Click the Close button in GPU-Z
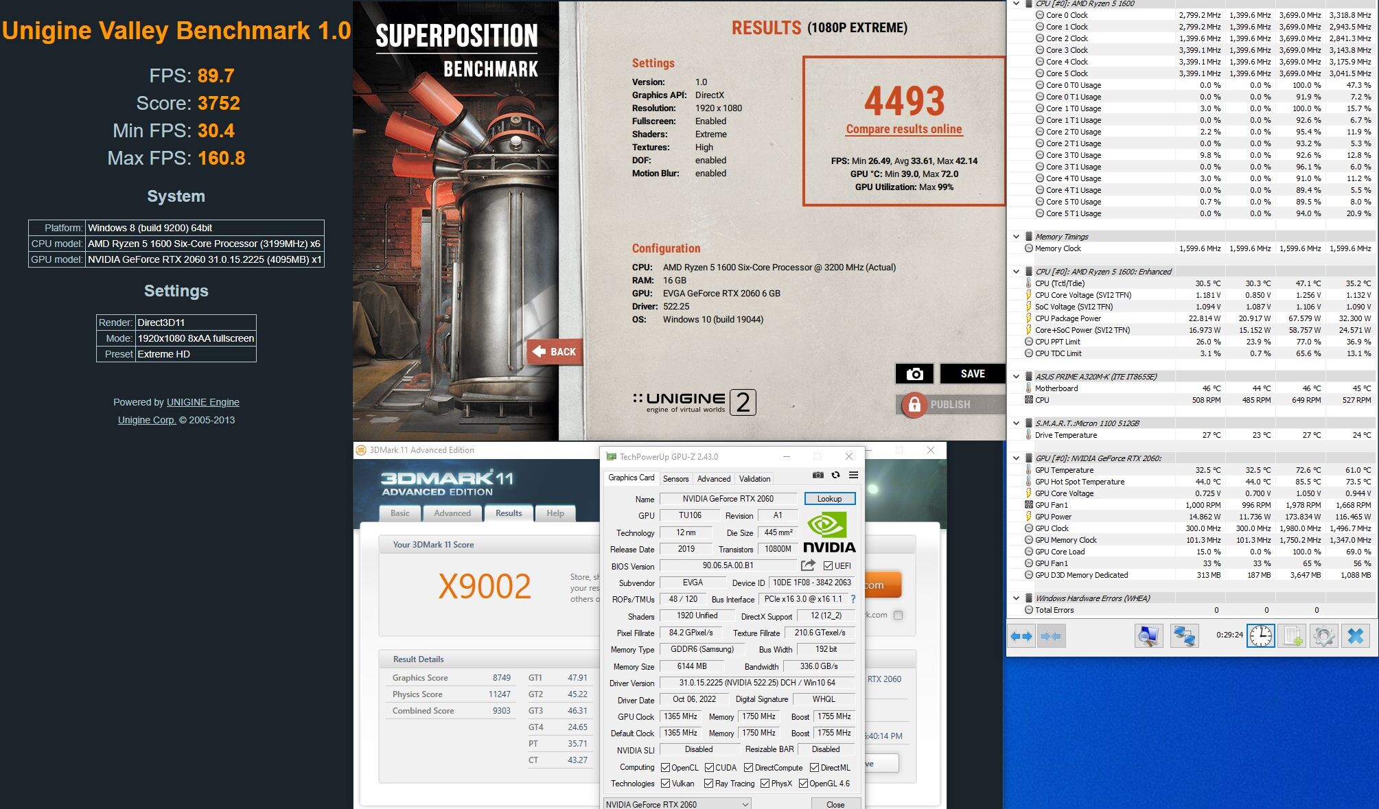 coord(835,804)
